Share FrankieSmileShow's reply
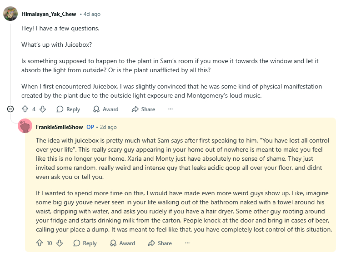Image resolution: width=351 pixels, height=257 pixels. point(160,243)
